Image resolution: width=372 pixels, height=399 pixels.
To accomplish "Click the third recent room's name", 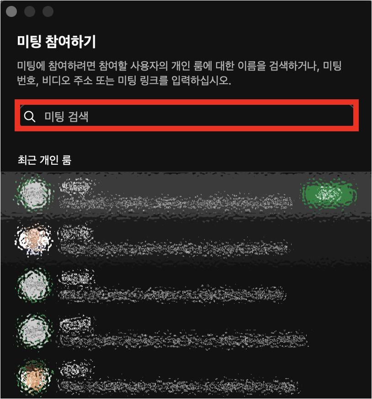I will (75, 278).
